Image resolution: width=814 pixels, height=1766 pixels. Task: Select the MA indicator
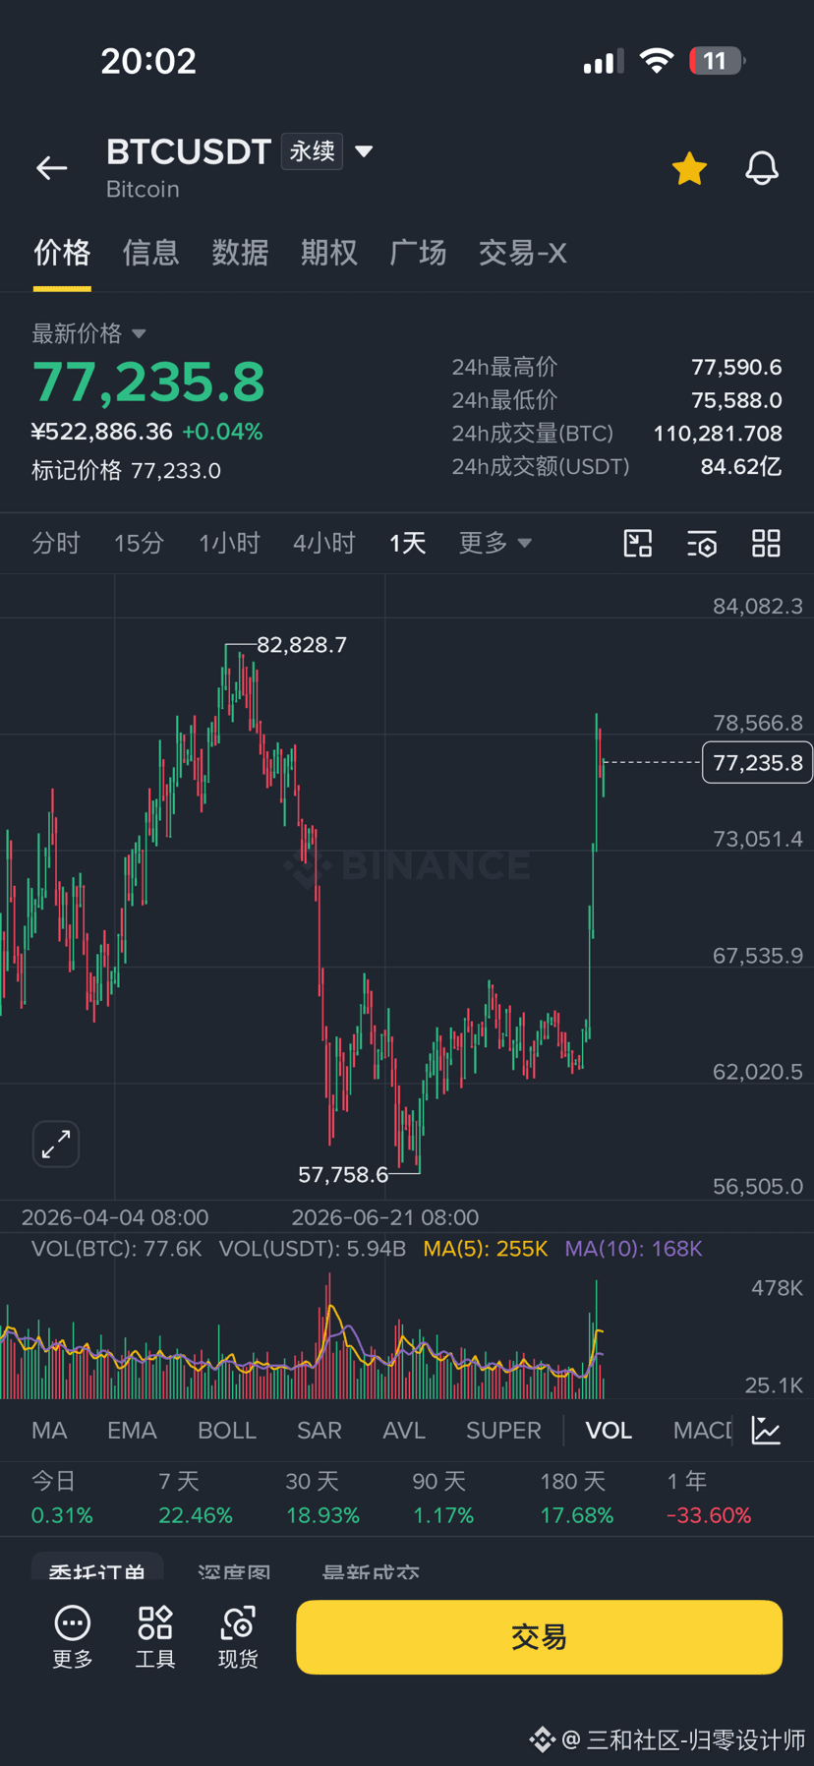click(x=49, y=1431)
